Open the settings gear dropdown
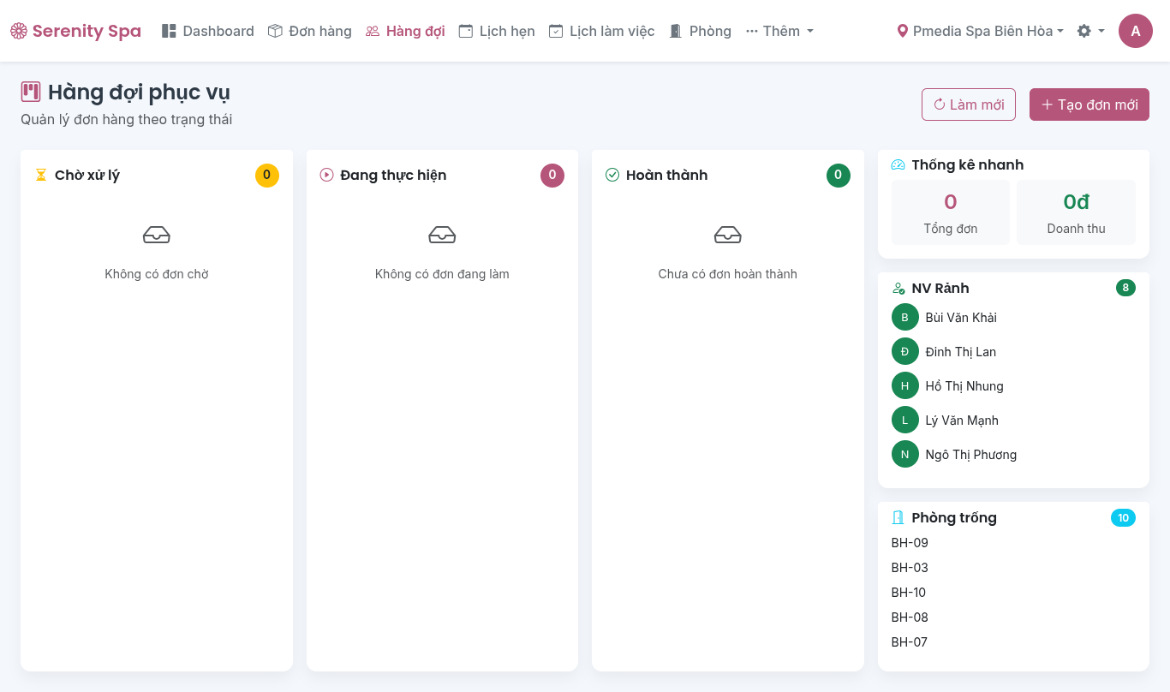1170x692 pixels. click(x=1090, y=31)
